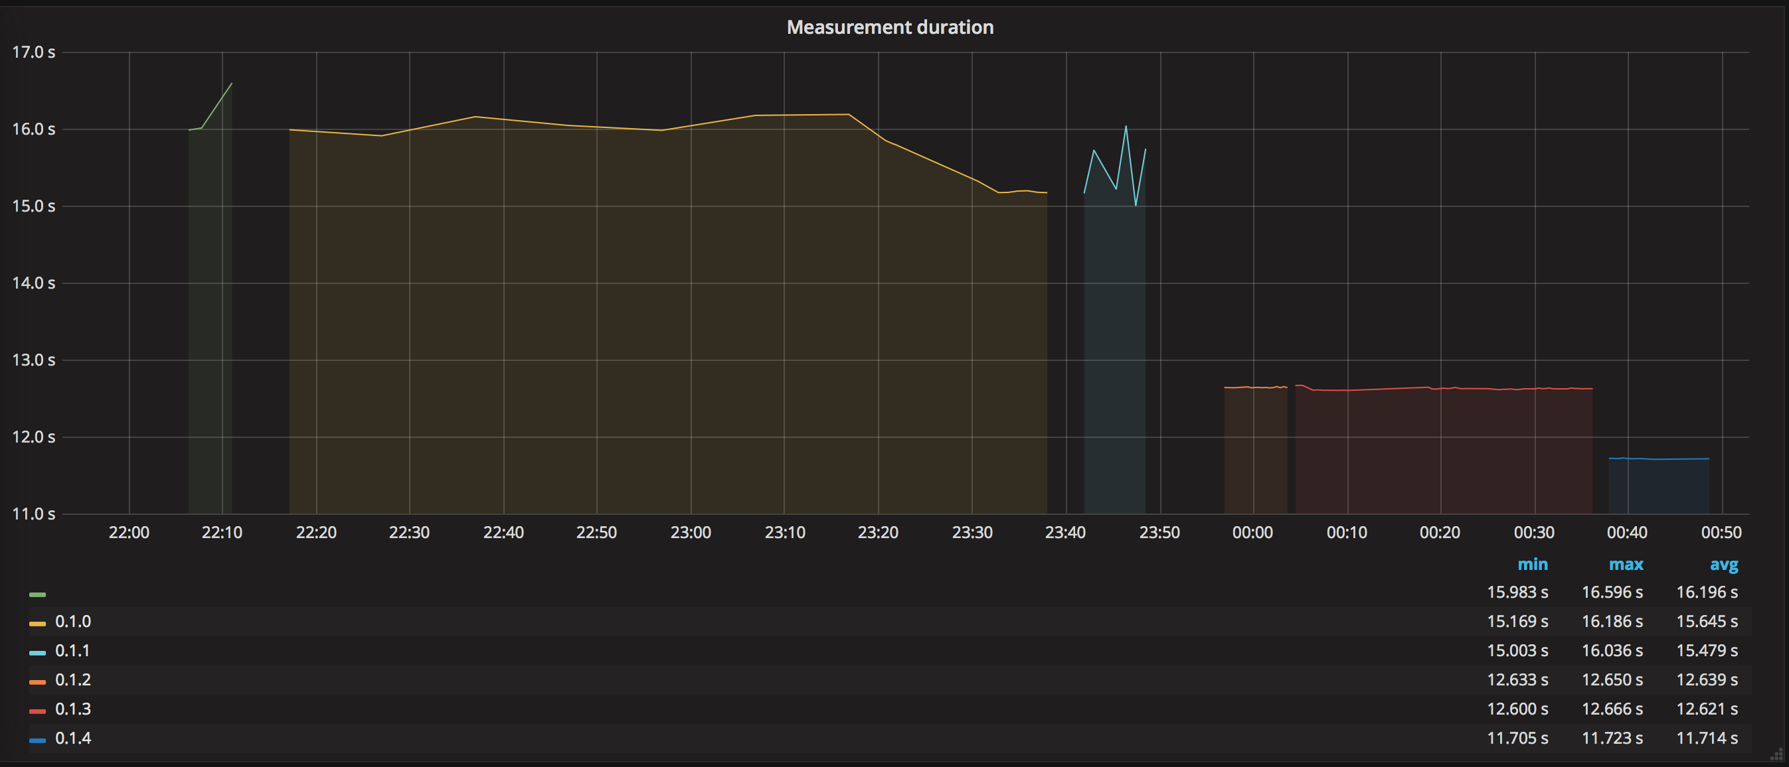This screenshot has height=767, width=1789.
Task: Click the cyan 0.1.1 legend color swatch
Action: [x=37, y=652]
